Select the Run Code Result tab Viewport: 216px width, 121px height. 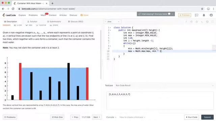(x=123, y=85)
